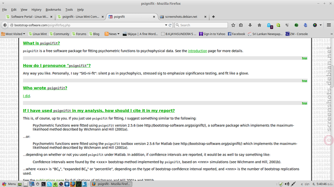Launch Dropbox from the panel
The image size is (334, 187).
click(x=67, y=184)
